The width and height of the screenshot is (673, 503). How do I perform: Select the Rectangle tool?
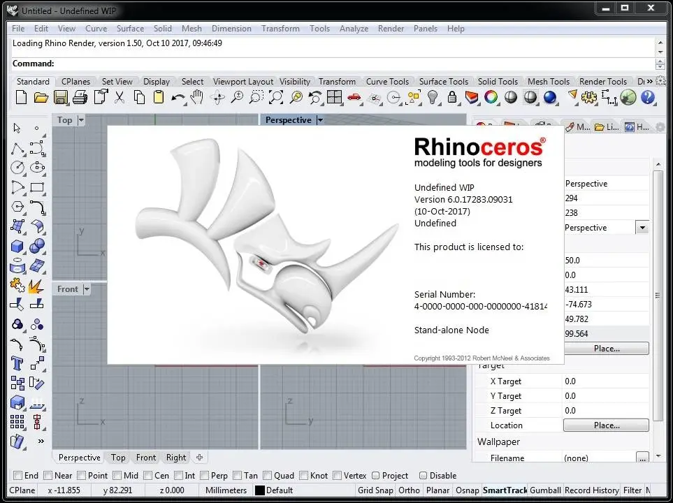[37, 187]
